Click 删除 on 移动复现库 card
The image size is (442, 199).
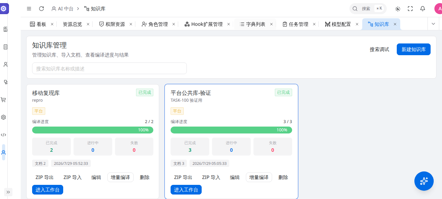click(145, 177)
